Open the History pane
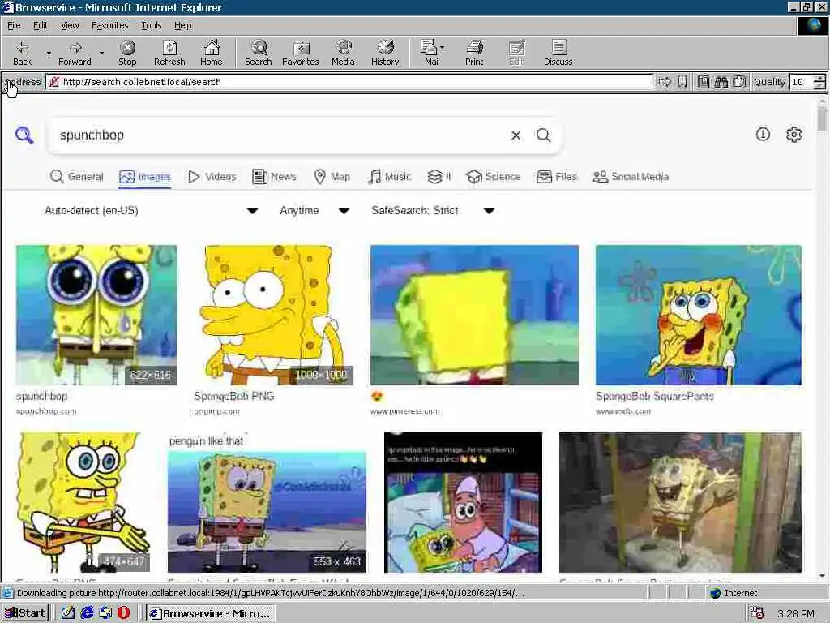This screenshot has height=623, width=830. point(385,54)
